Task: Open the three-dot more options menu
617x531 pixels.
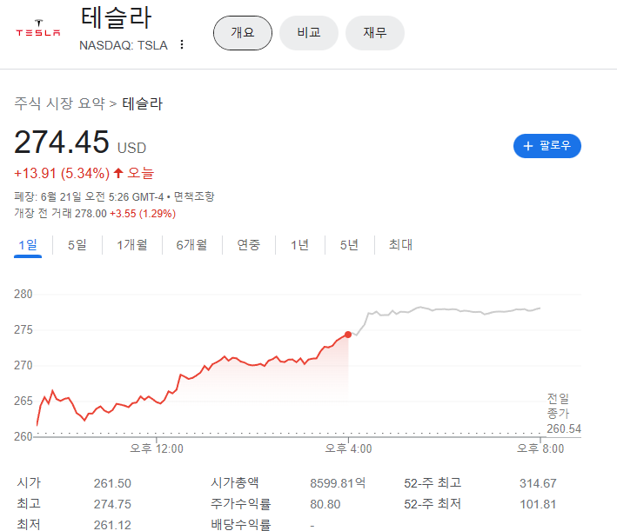Action: [x=181, y=44]
